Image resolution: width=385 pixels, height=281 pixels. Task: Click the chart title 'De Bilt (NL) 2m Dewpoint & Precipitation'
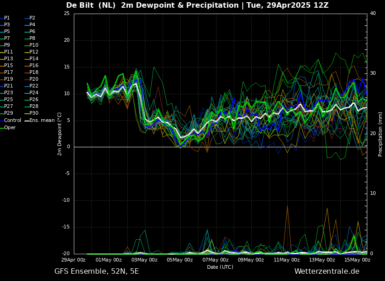tap(152, 5)
